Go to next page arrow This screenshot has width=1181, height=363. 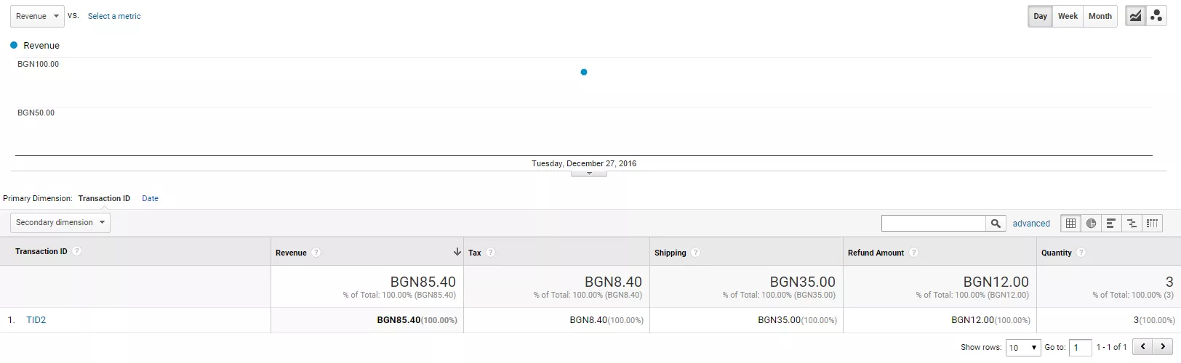point(1164,347)
